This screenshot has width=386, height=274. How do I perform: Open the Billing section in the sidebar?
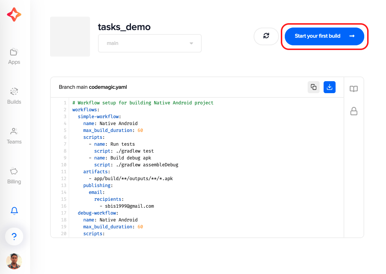click(14, 176)
